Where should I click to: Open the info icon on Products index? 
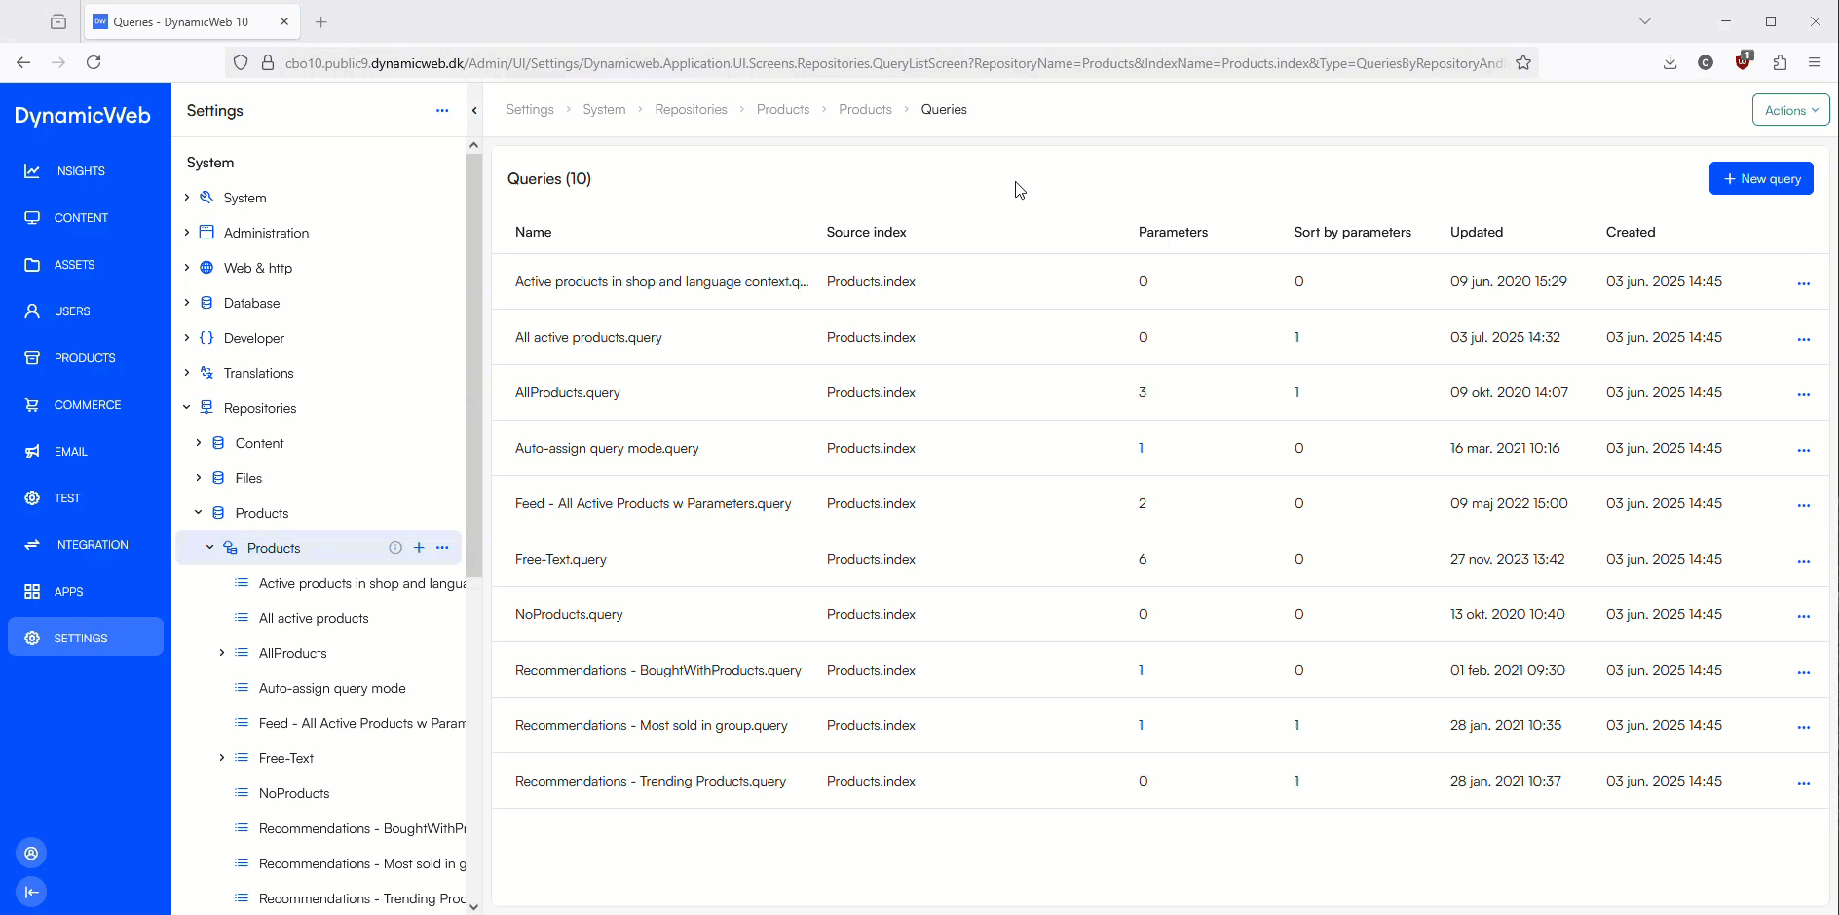pyautogui.click(x=395, y=548)
